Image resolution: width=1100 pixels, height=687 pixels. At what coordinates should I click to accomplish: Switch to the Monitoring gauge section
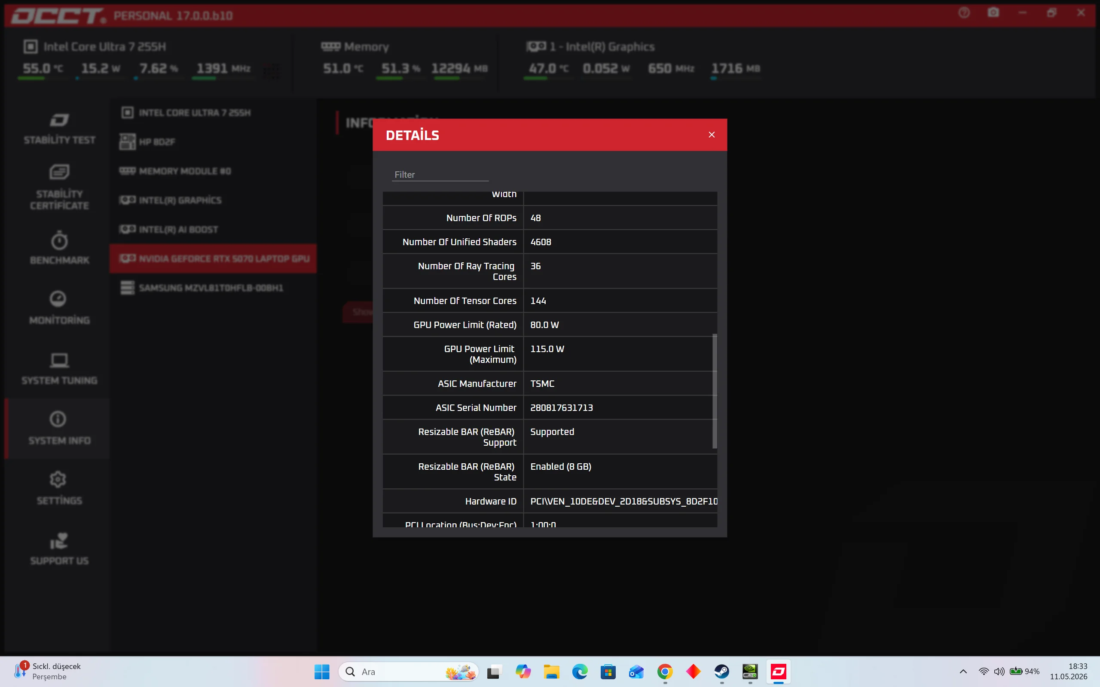pos(60,307)
